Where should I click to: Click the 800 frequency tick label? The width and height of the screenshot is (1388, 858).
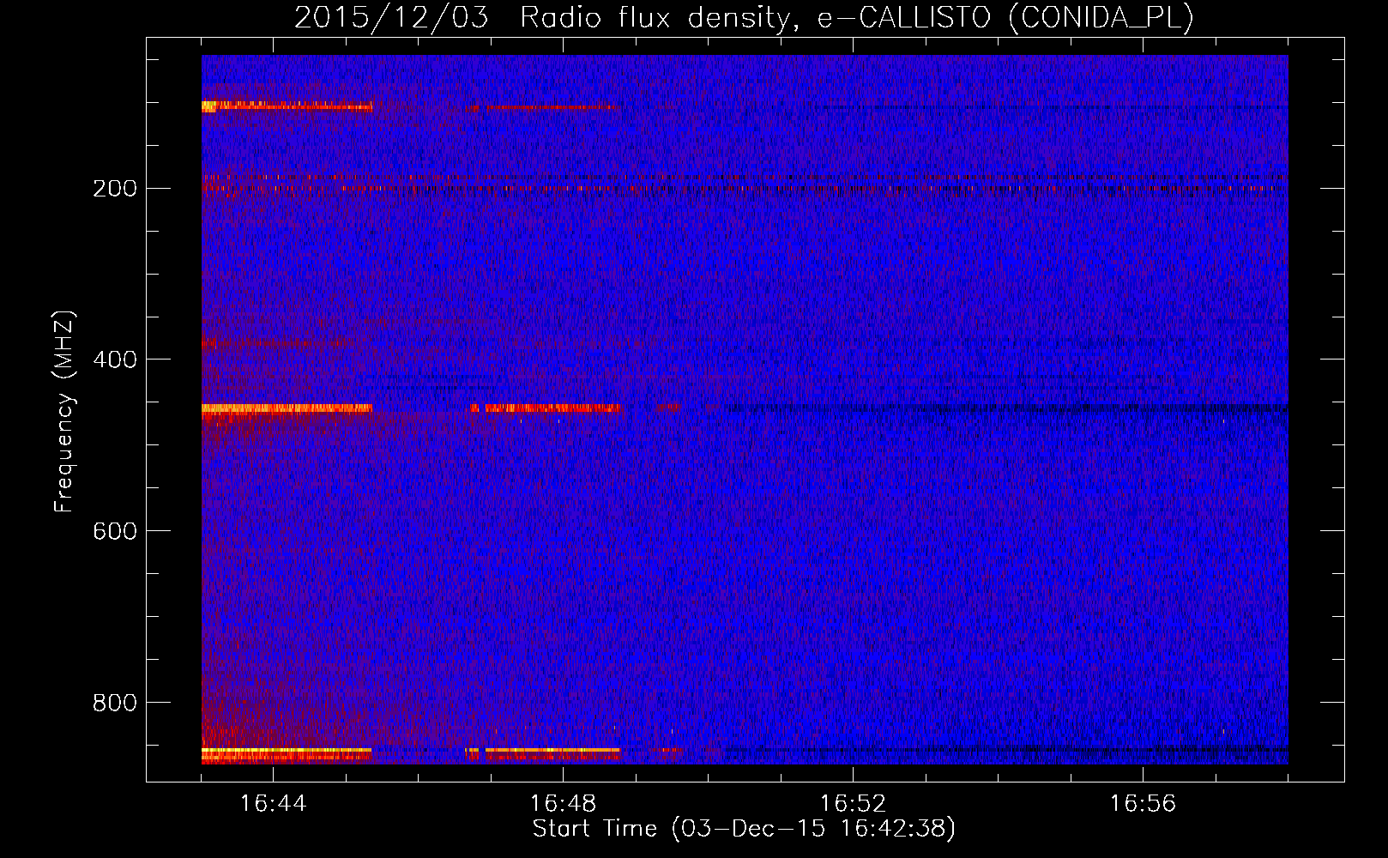115,704
